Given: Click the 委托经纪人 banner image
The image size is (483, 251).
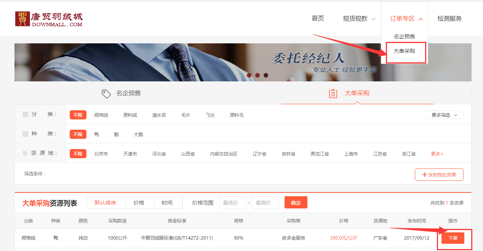Looking at the screenshot, I should point(243,62).
